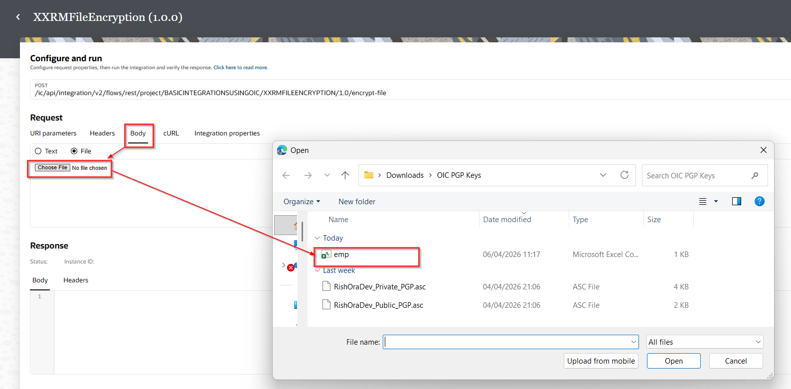
Task: Open the cURL tab
Action: [x=171, y=133]
